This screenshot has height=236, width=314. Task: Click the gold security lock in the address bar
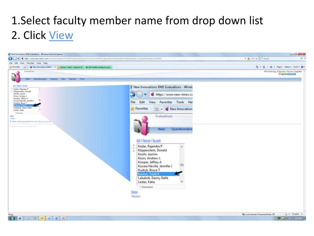248,59
